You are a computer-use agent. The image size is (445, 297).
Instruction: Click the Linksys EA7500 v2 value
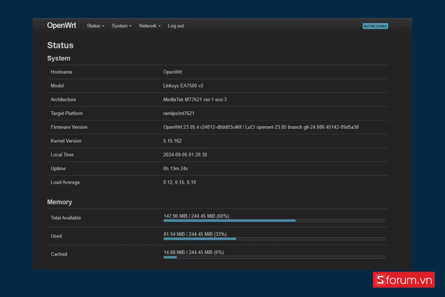click(183, 86)
